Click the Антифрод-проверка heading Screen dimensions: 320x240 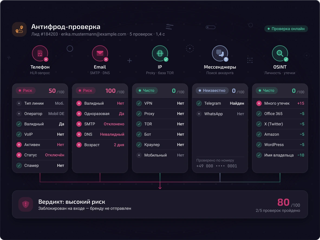(66, 27)
